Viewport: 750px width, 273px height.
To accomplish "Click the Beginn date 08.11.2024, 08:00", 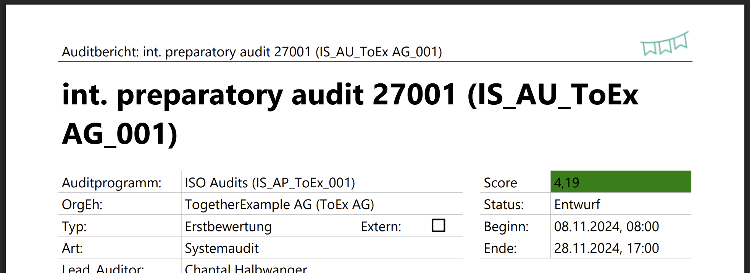I will (x=606, y=227).
